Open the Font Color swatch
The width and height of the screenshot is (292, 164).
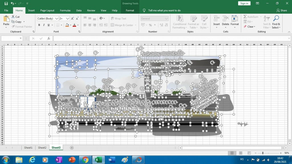tap(74, 25)
